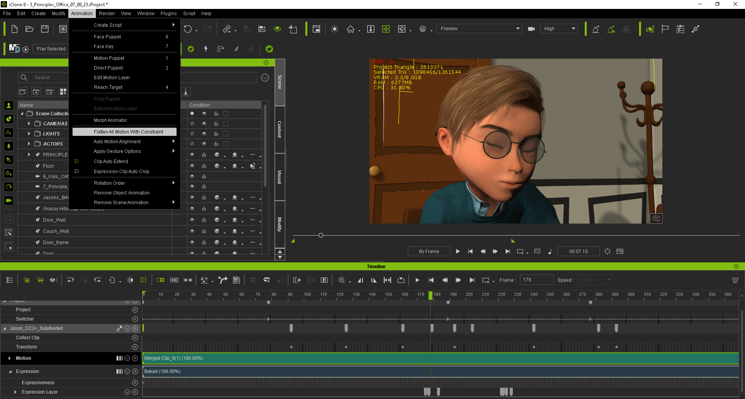The width and height of the screenshot is (745, 399).
Task: Click the green camera sidebar icon
Action: point(9,200)
